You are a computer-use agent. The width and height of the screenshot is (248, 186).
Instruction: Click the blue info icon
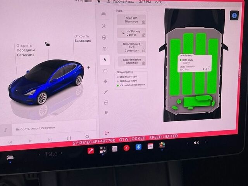[234, 15]
